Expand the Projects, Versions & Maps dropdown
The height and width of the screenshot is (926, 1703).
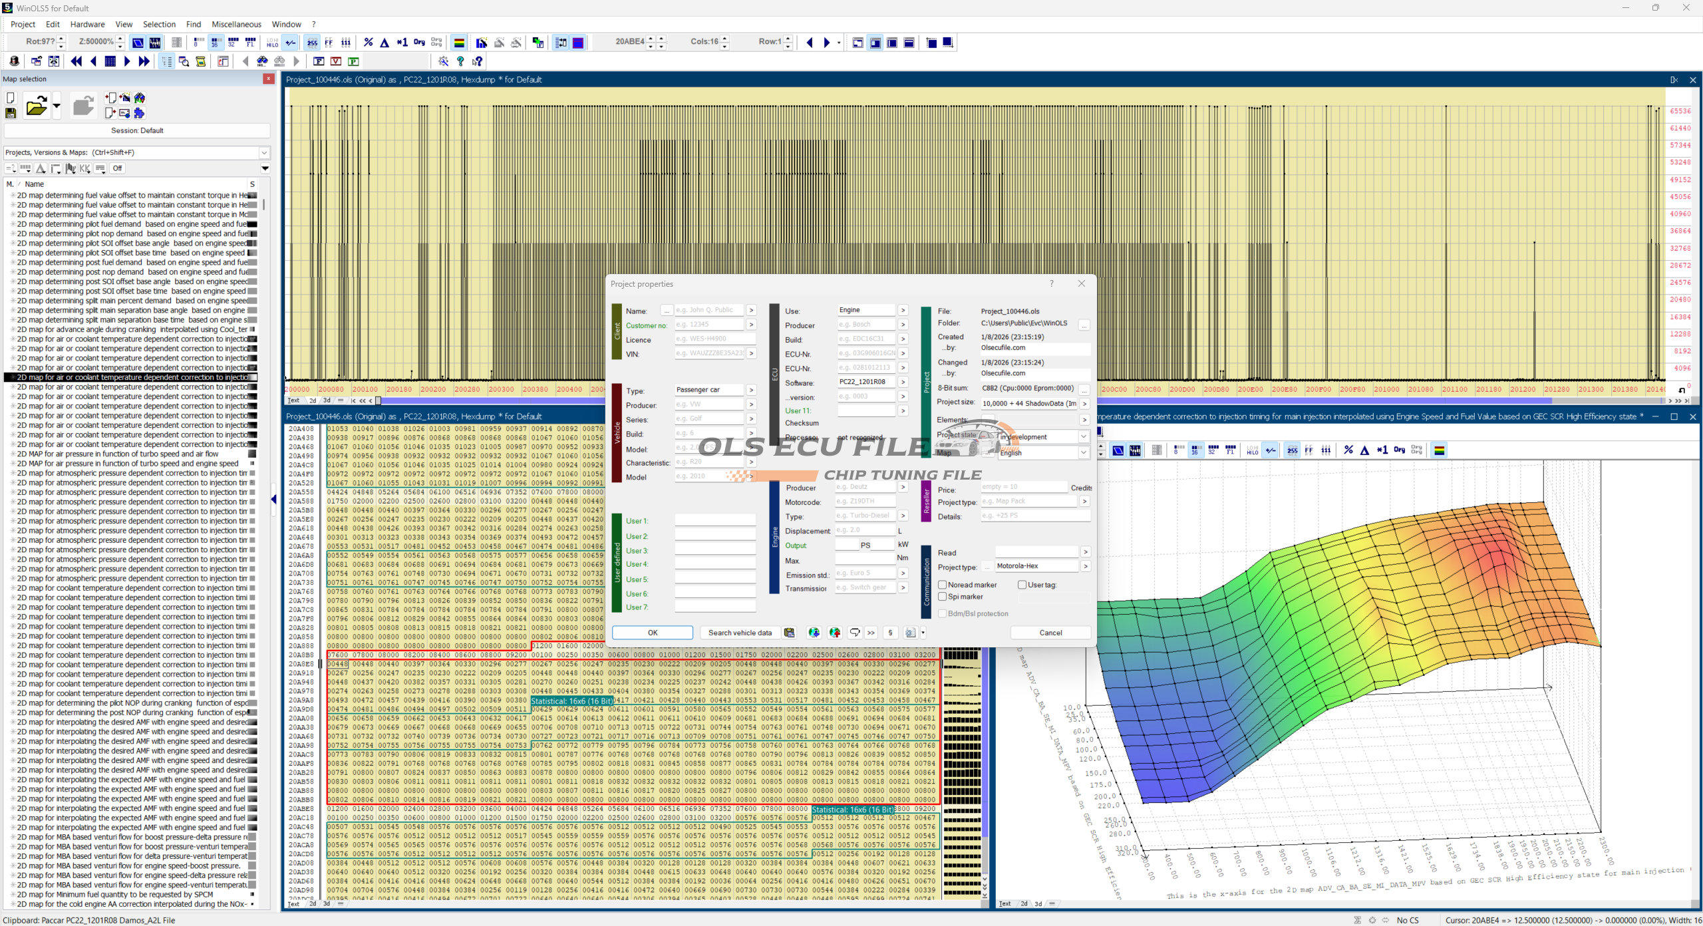click(264, 152)
